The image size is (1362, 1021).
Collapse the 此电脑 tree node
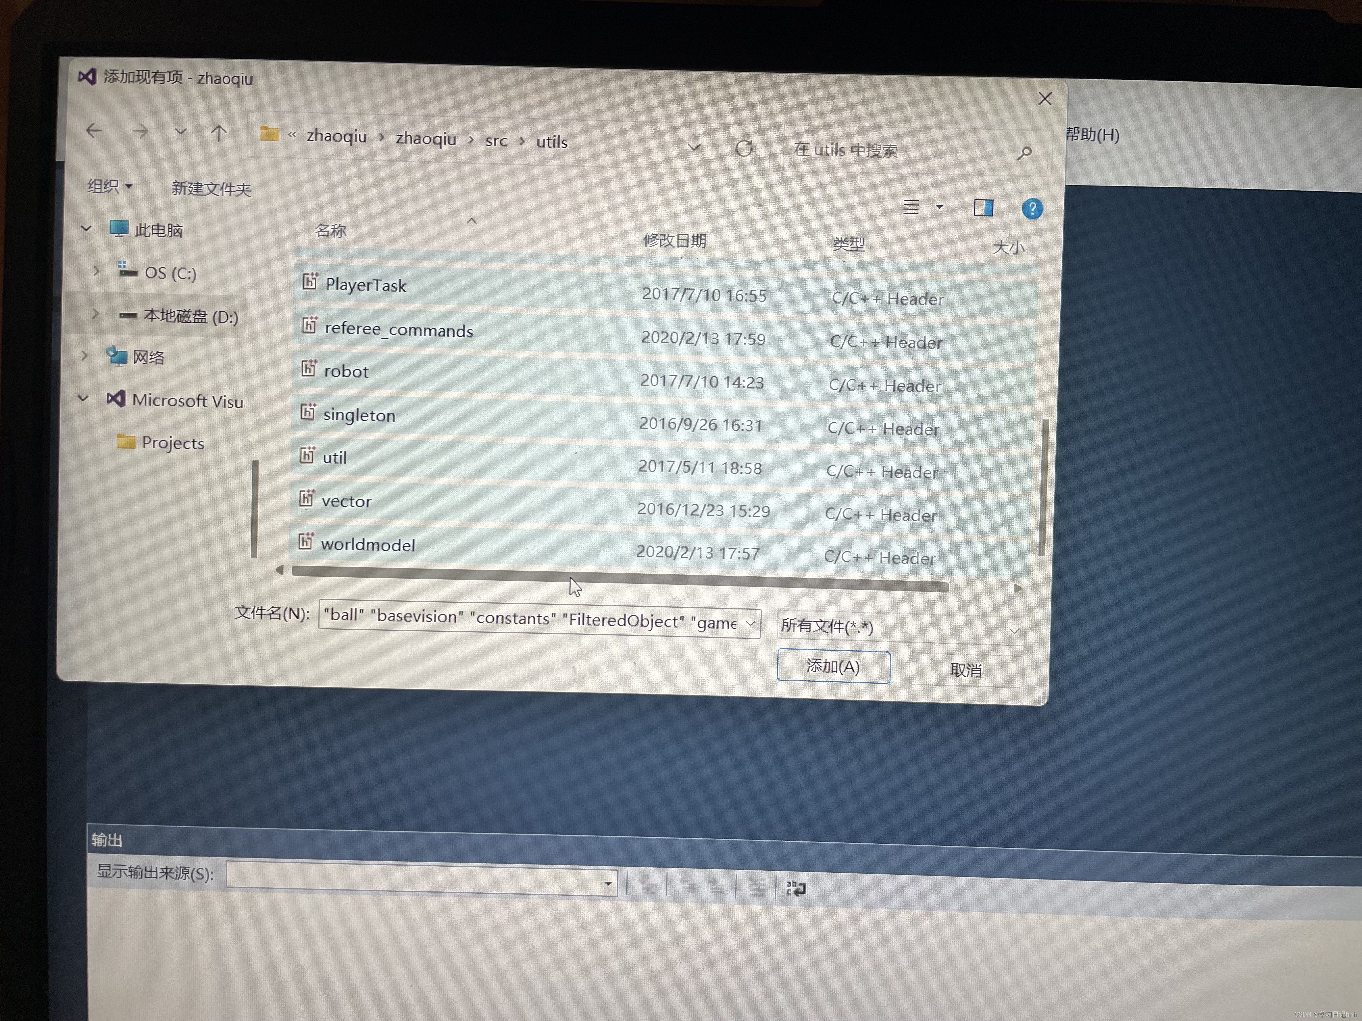[86, 229]
